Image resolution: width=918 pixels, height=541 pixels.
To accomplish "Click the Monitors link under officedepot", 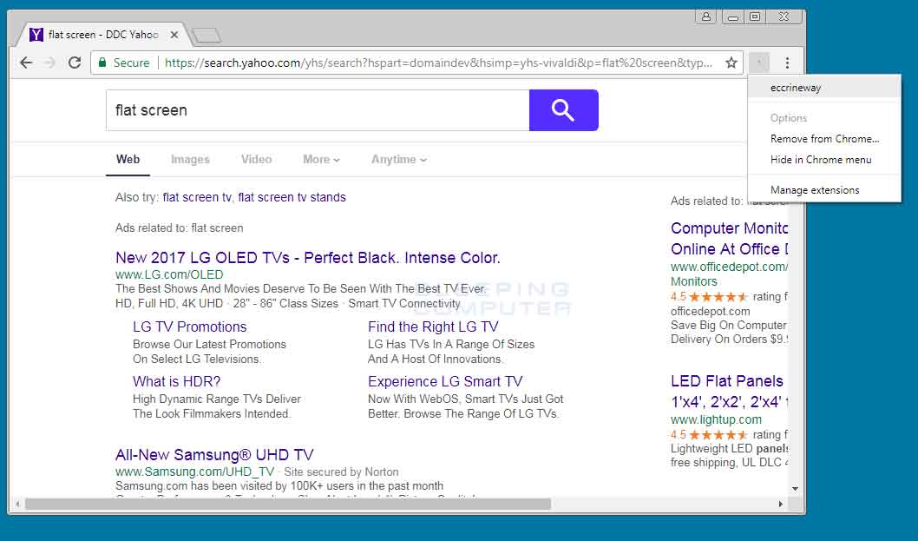I will pos(694,281).
